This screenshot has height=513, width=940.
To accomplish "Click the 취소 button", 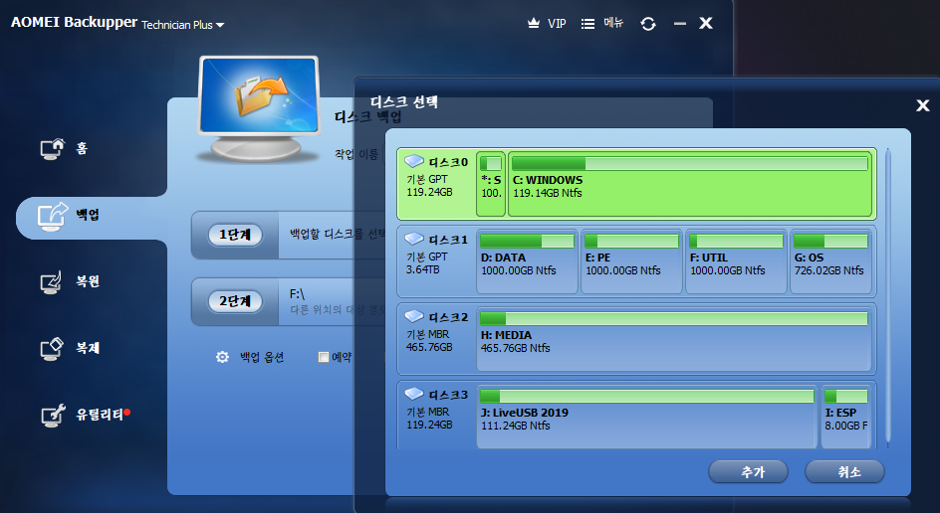I will [x=844, y=471].
